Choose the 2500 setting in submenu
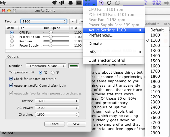The height and width of the screenshot is (137, 170). coord(157,112)
